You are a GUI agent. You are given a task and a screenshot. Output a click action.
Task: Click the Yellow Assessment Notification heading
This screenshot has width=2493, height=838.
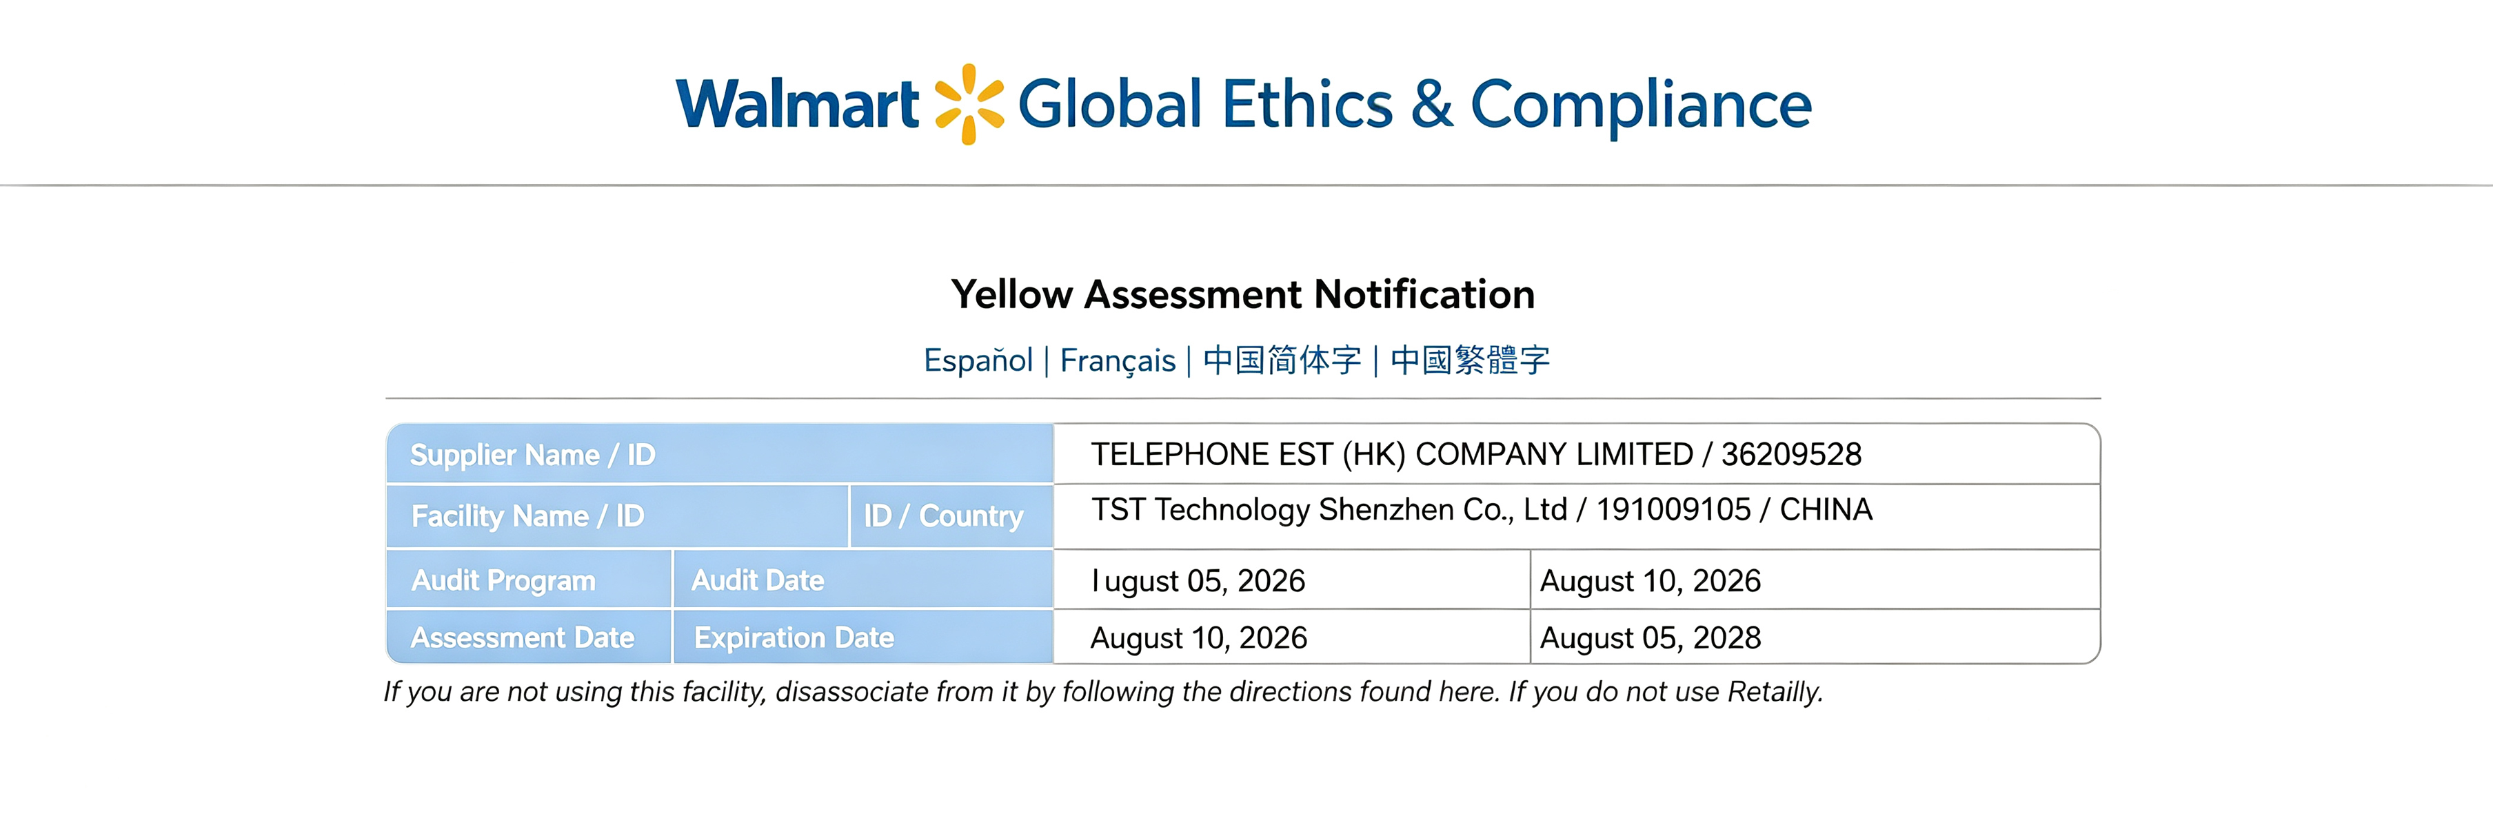(1242, 294)
